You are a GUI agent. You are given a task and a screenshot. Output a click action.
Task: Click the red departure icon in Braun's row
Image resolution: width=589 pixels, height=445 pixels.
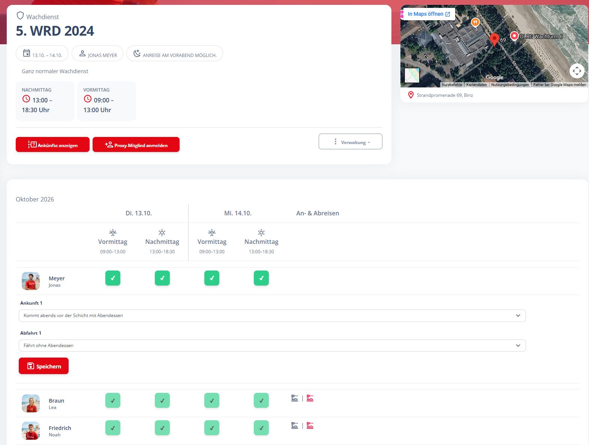point(310,398)
